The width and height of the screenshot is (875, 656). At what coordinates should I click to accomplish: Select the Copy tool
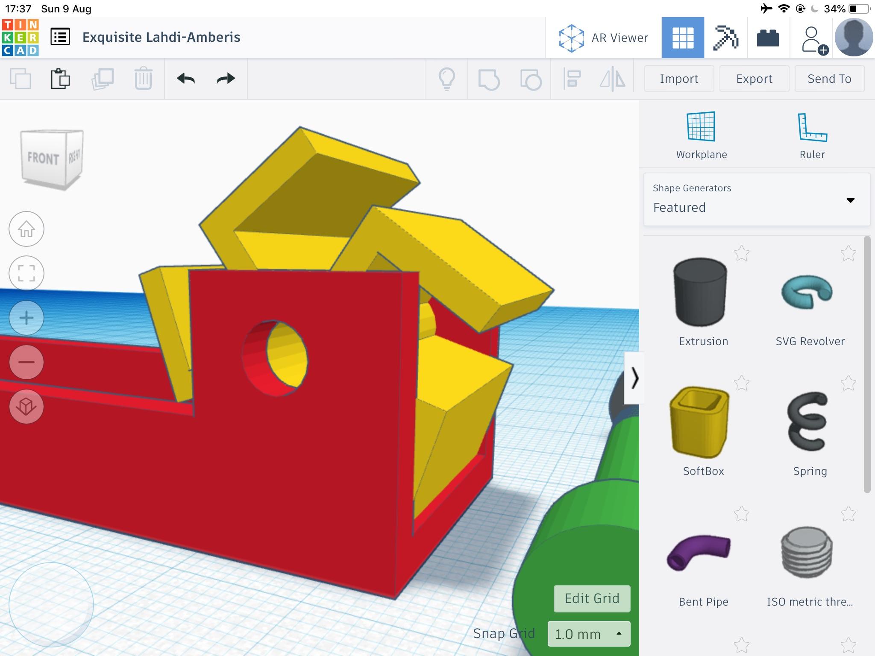click(21, 79)
